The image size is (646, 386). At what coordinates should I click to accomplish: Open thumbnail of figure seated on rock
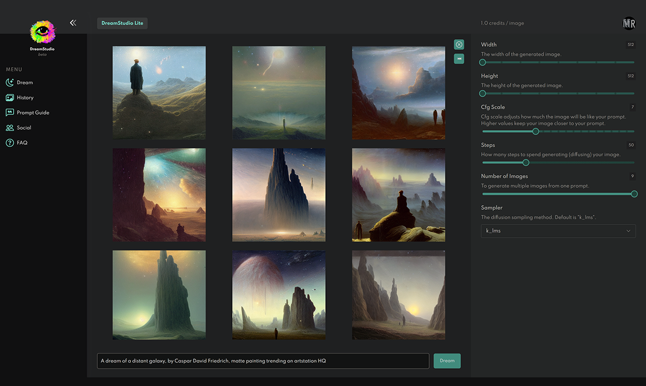click(x=399, y=195)
